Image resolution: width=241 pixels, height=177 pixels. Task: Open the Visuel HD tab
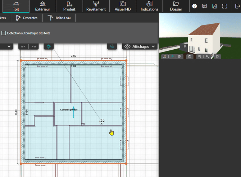[x=123, y=6]
